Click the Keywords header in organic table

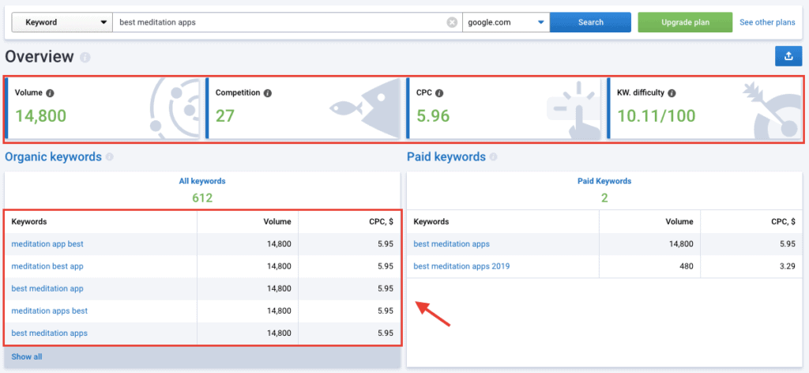(29, 222)
